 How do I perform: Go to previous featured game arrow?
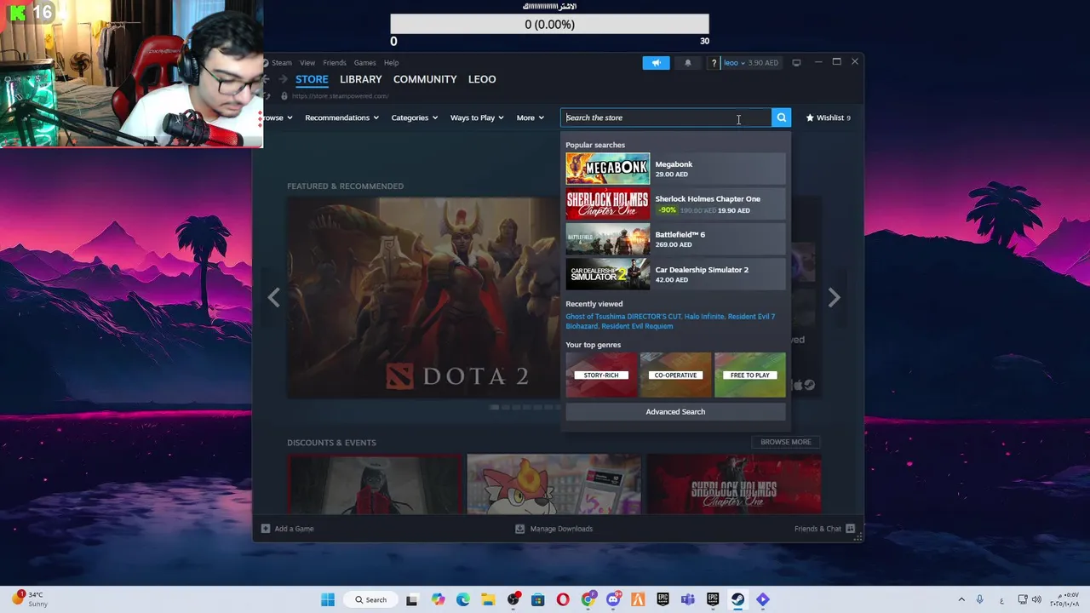(x=273, y=297)
